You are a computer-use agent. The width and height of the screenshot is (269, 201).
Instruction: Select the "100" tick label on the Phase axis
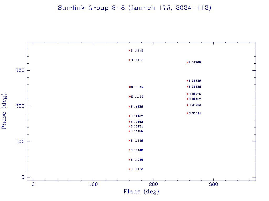pyautogui.click(x=20, y=142)
